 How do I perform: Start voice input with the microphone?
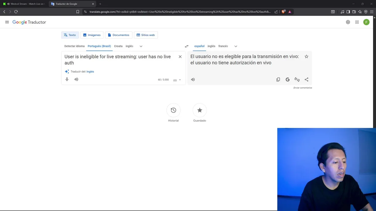click(x=67, y=79)
